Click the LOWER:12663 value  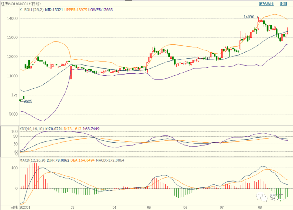pyautogui.click(x=101, y=10)
